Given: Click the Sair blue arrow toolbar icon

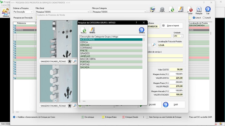Looking at the screenshot, I should click(208, 10).
